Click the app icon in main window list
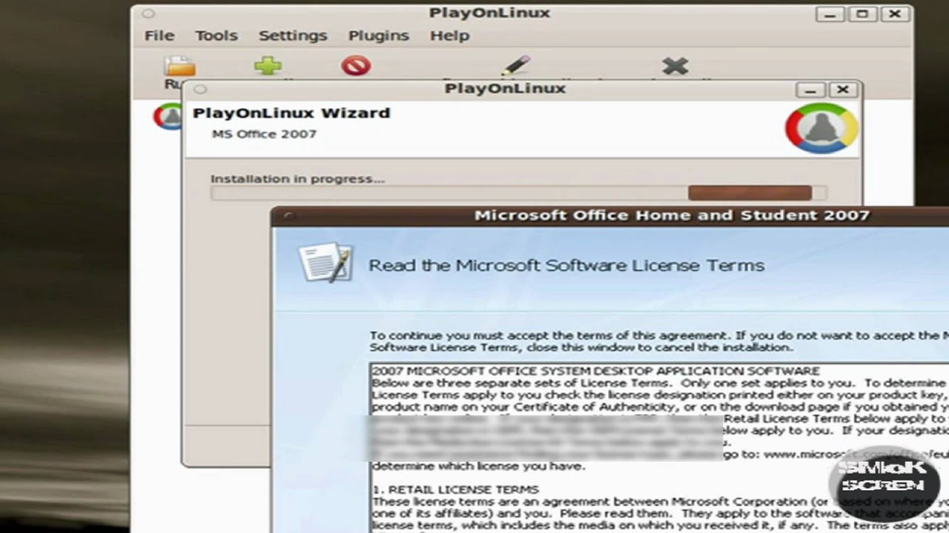 tap(168, 116)
